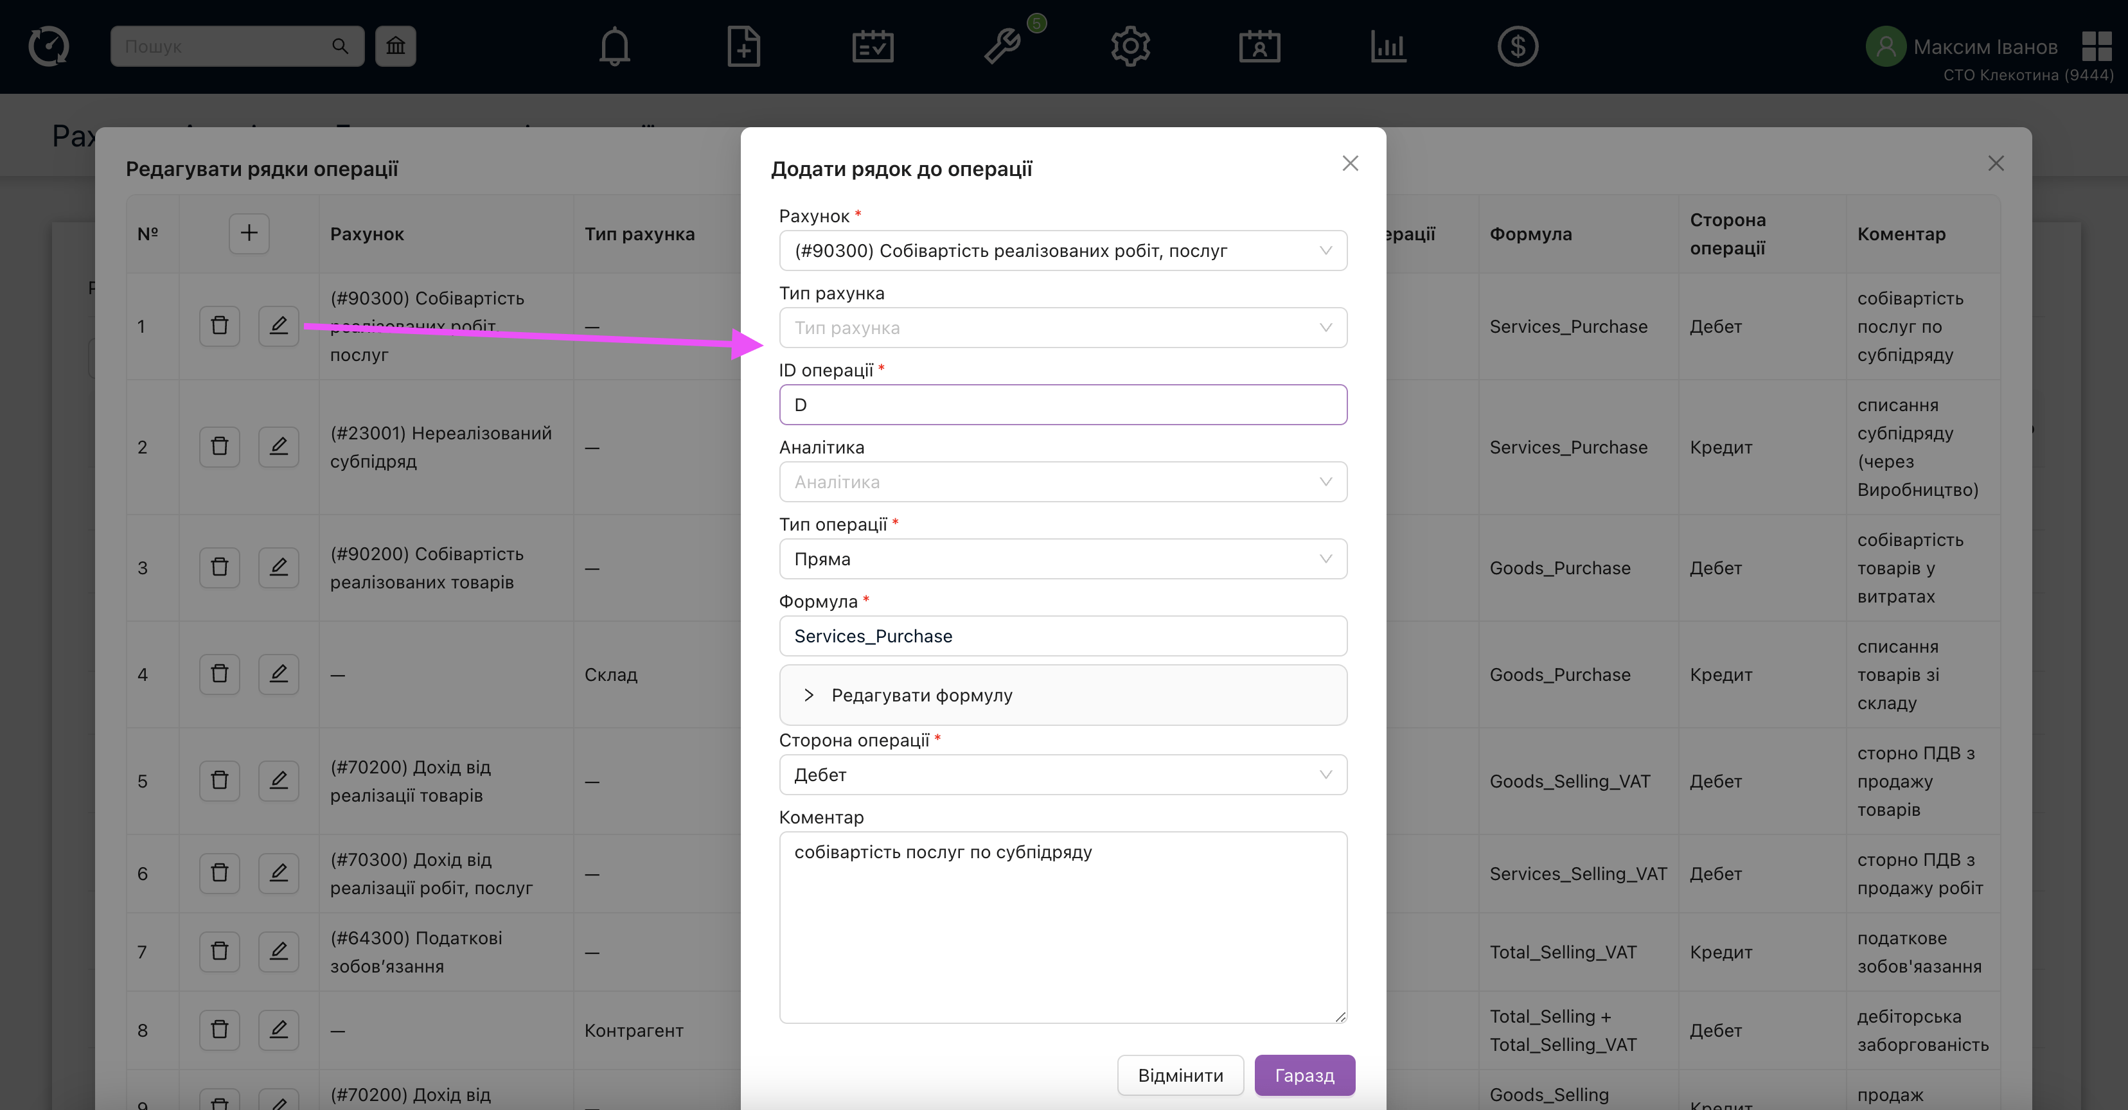Click the plus icon in table header

pos(249,234)
